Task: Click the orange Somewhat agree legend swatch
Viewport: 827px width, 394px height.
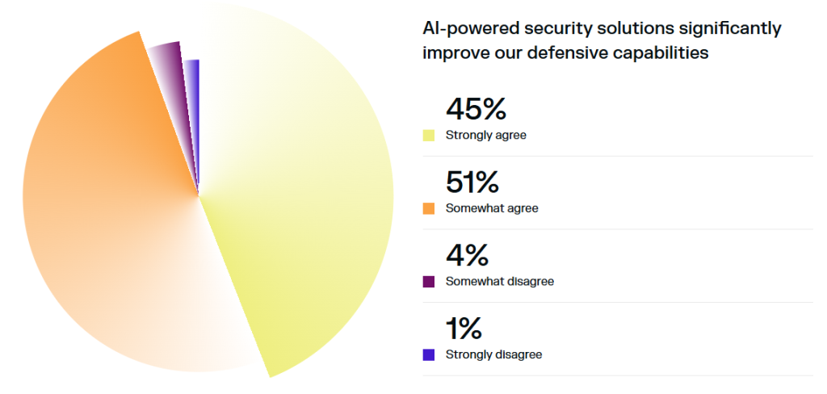Action: point(429,208)
